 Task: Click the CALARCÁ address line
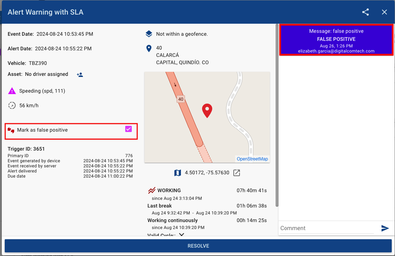pos(167,55)
